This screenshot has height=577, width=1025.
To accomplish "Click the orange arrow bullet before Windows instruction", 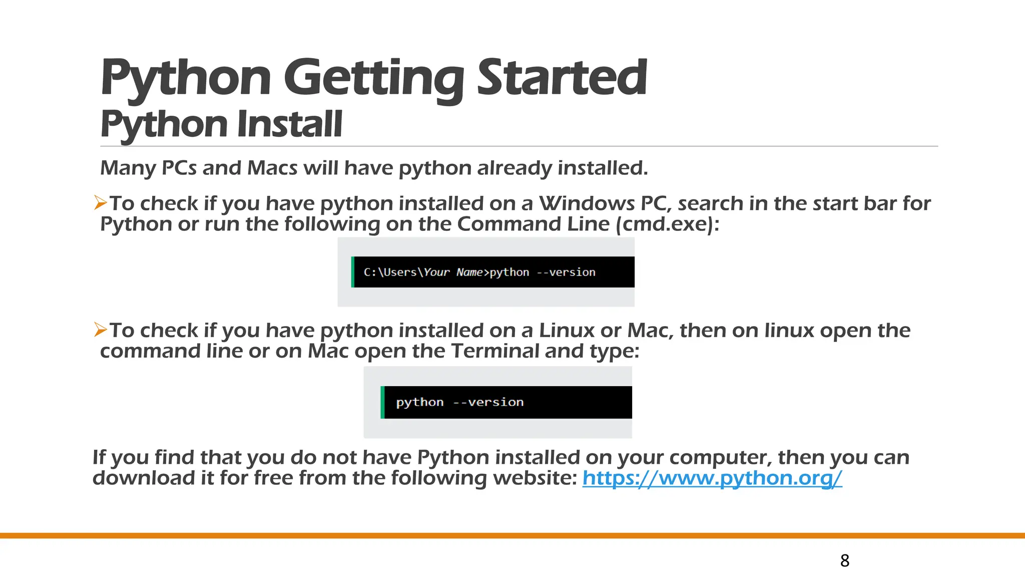I will pos(100,203).
